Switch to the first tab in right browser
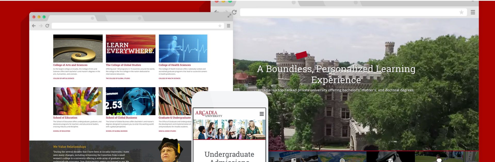 point(268,3)
